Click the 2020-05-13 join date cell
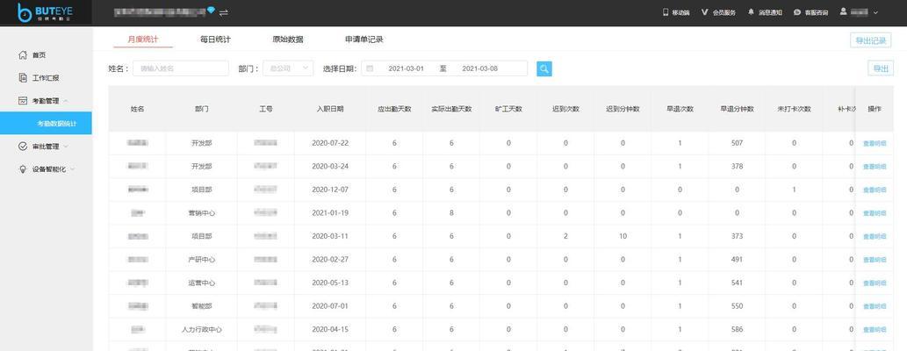The width and height of the screenshot is (907, 351). click(330, 283)
